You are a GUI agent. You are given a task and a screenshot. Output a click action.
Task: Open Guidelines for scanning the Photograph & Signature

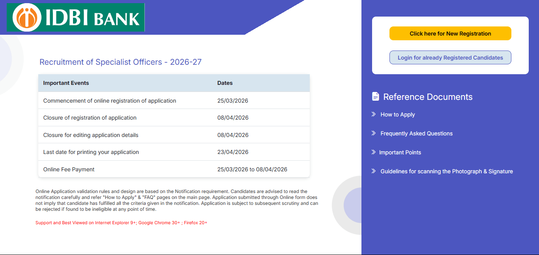[447, 171]
